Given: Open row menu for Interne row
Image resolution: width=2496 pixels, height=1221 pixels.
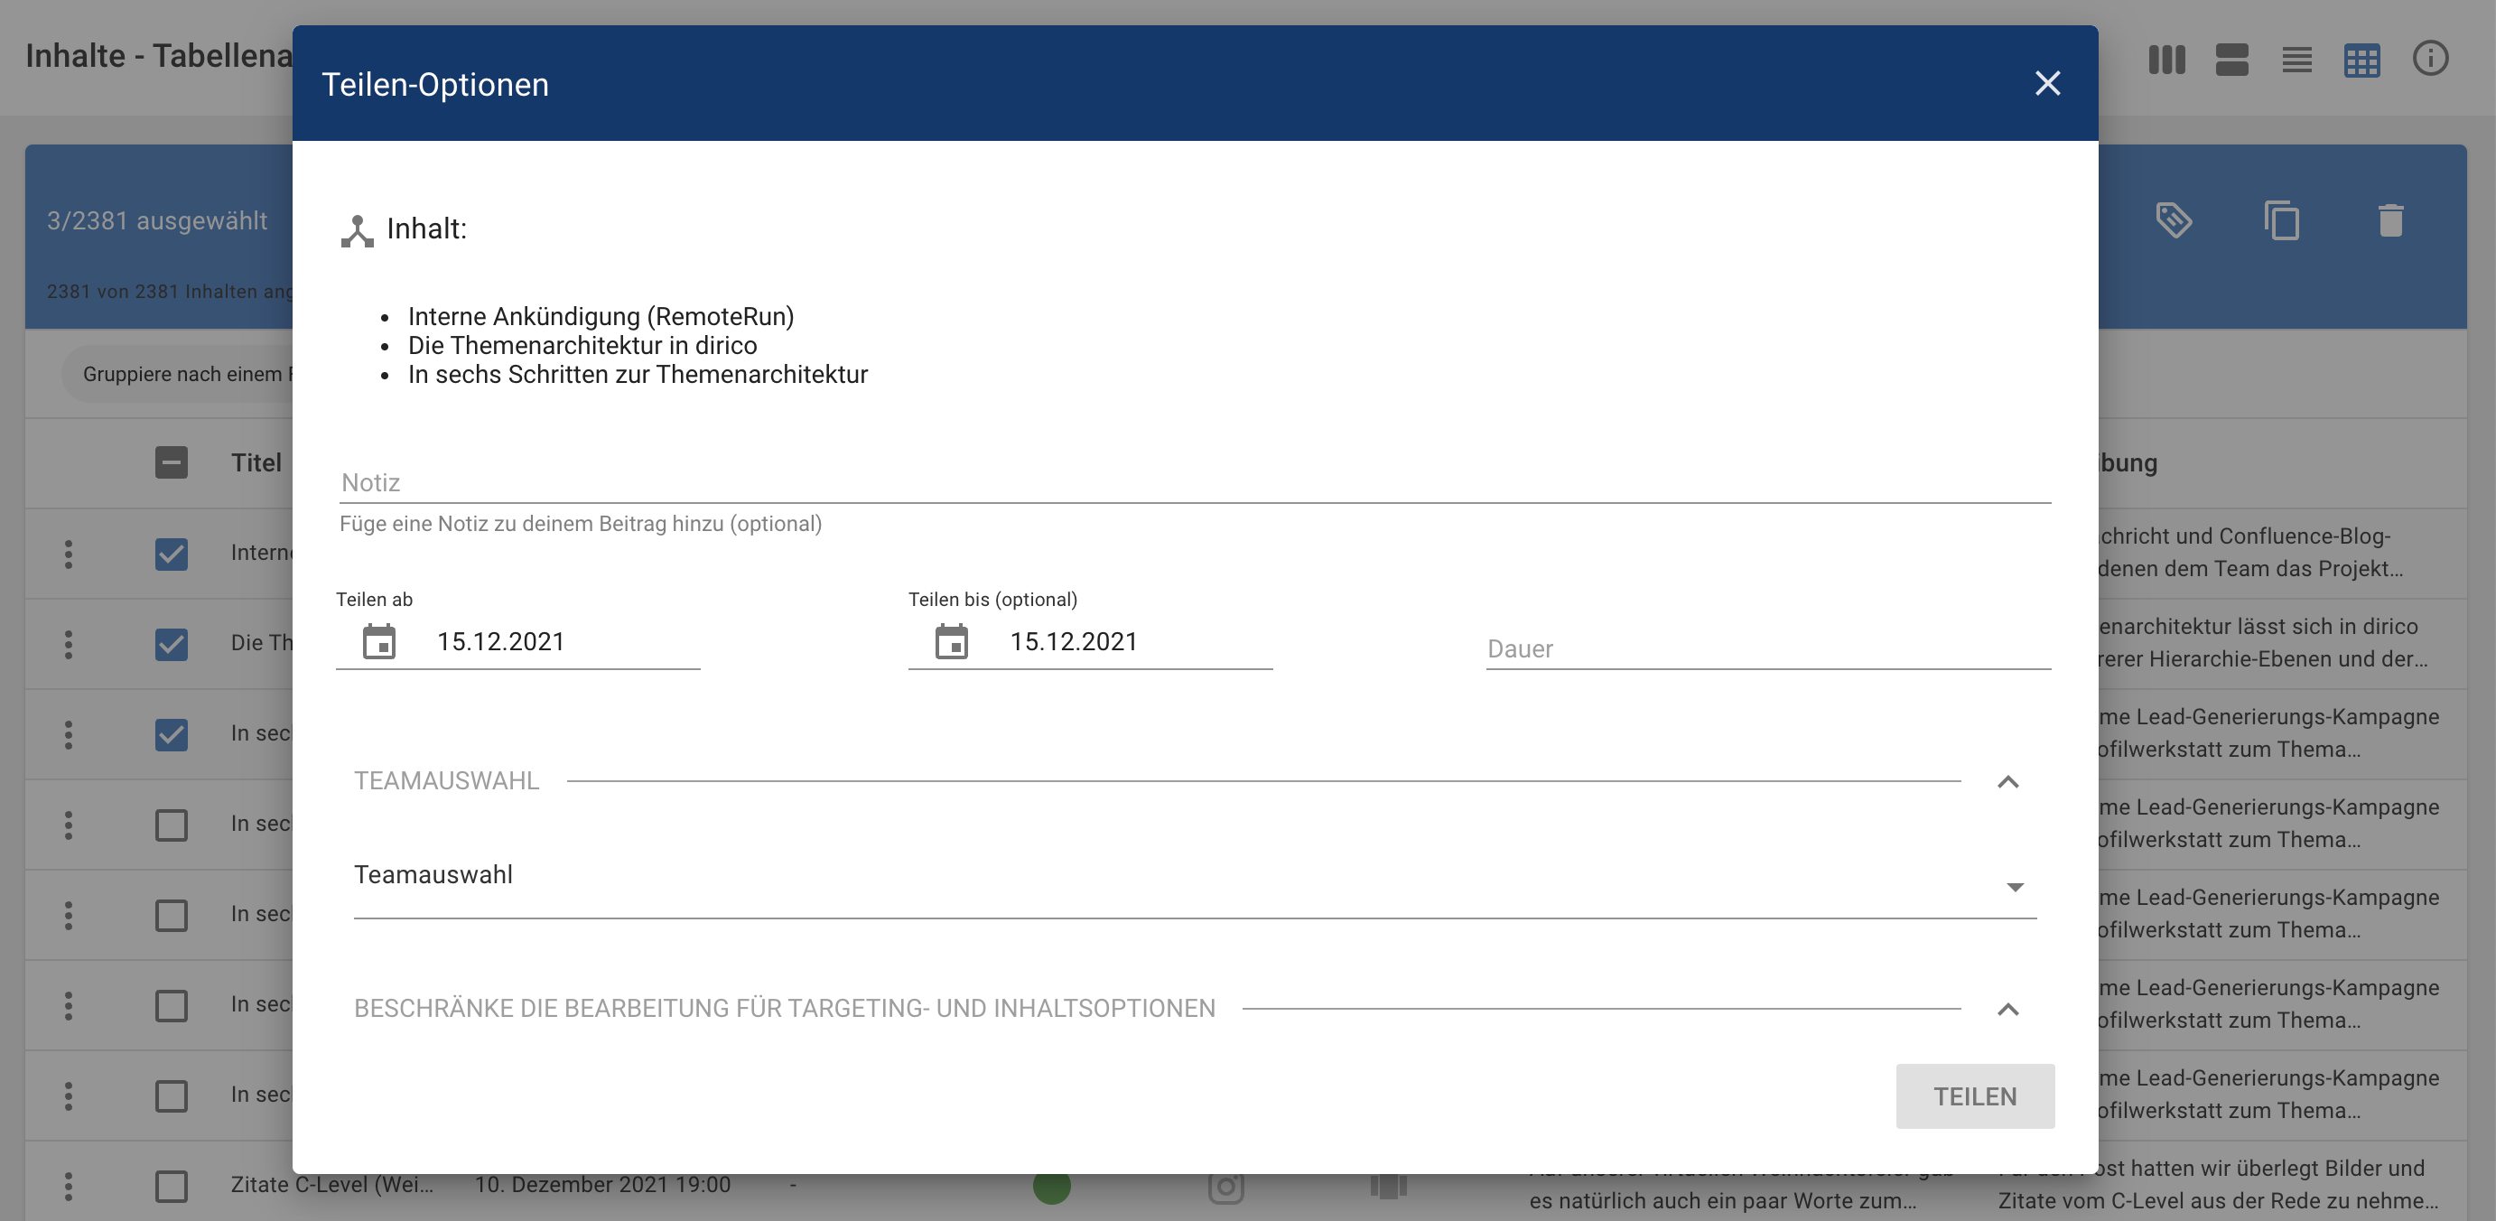Looking at the screenshot, I should click(68, 554).
